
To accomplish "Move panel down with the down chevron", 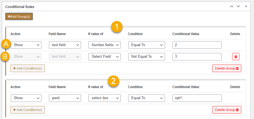I will (x=238, y=6).
